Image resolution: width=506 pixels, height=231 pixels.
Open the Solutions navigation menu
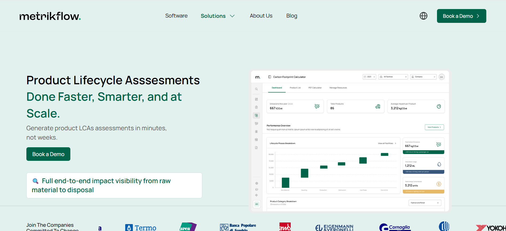(x=213, y=16)
